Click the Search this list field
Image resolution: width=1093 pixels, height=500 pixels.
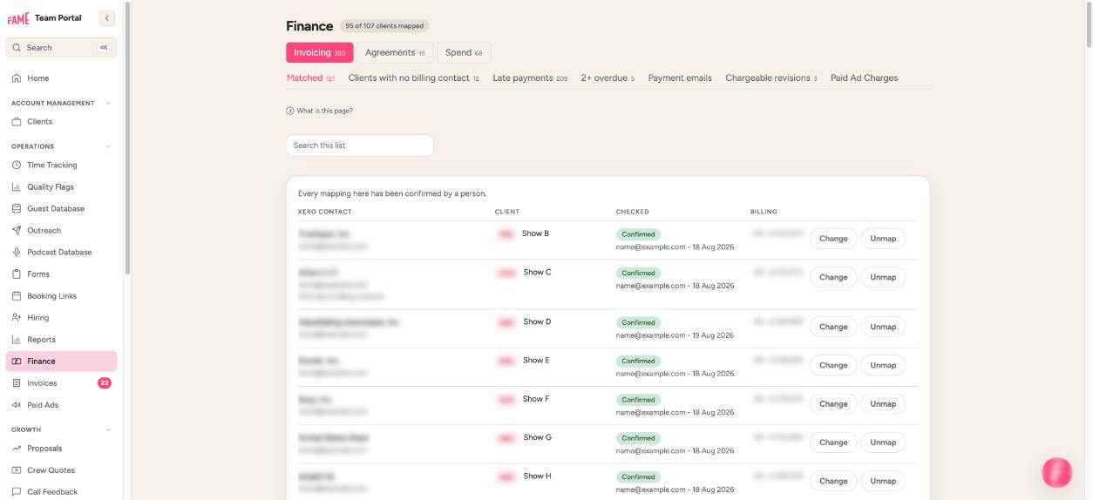tap(360, 145)
